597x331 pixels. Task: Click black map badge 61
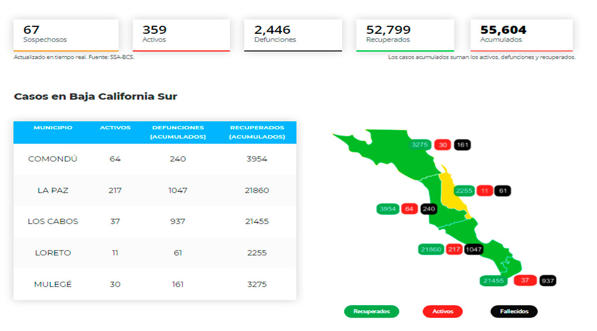pyautogui.click(x=502, y=191)
